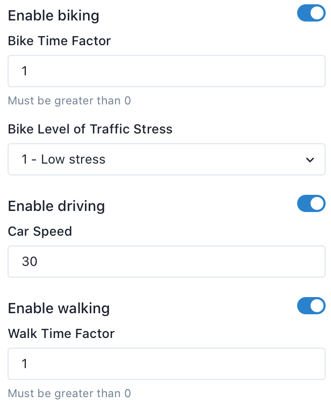
Task: Select the '1 - Low stress' value text
Action: pyautogui.click(x=63, y=159)
